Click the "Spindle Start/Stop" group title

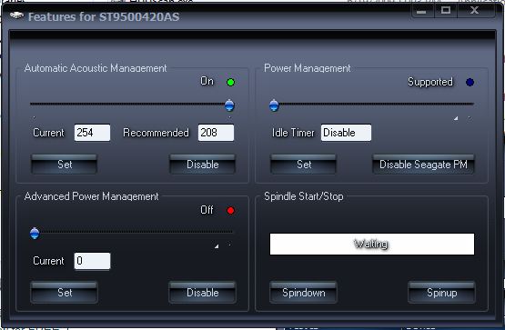tap(304, 196)
